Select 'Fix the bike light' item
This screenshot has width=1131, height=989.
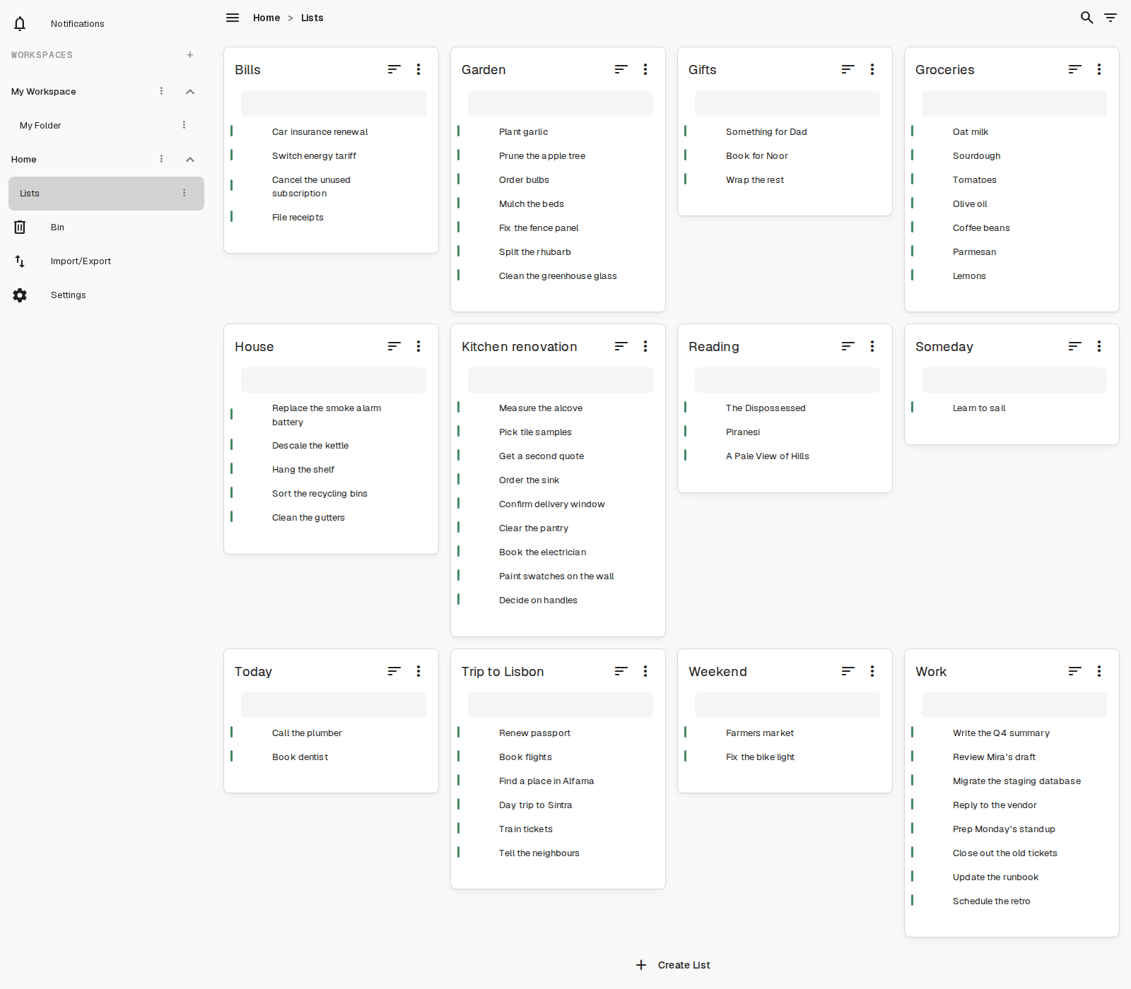pos(760,757)
